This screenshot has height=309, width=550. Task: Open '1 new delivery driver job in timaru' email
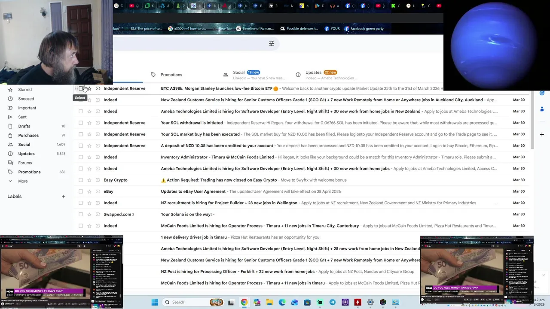pyautogui.click(x=194, y=237)
